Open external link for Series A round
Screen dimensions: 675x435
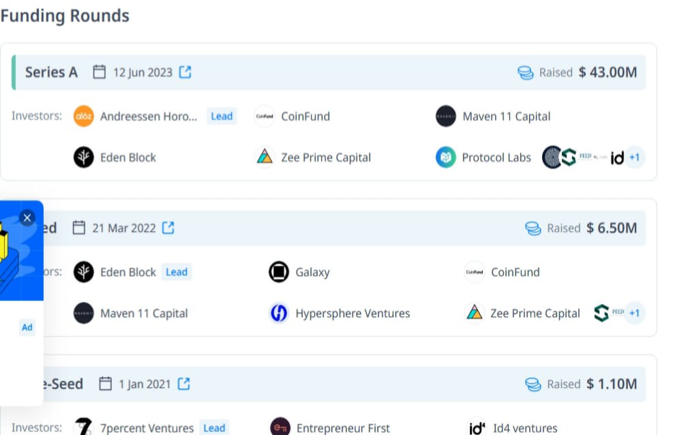[185, 72]
